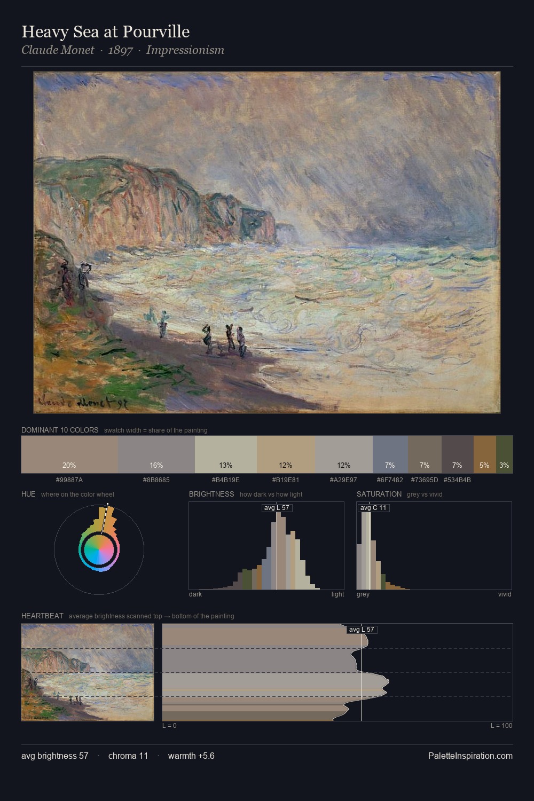Pick the 7% brown-grey swatch #73695D
Viewport: 534px width, 801px height.
tap(425, 454)
